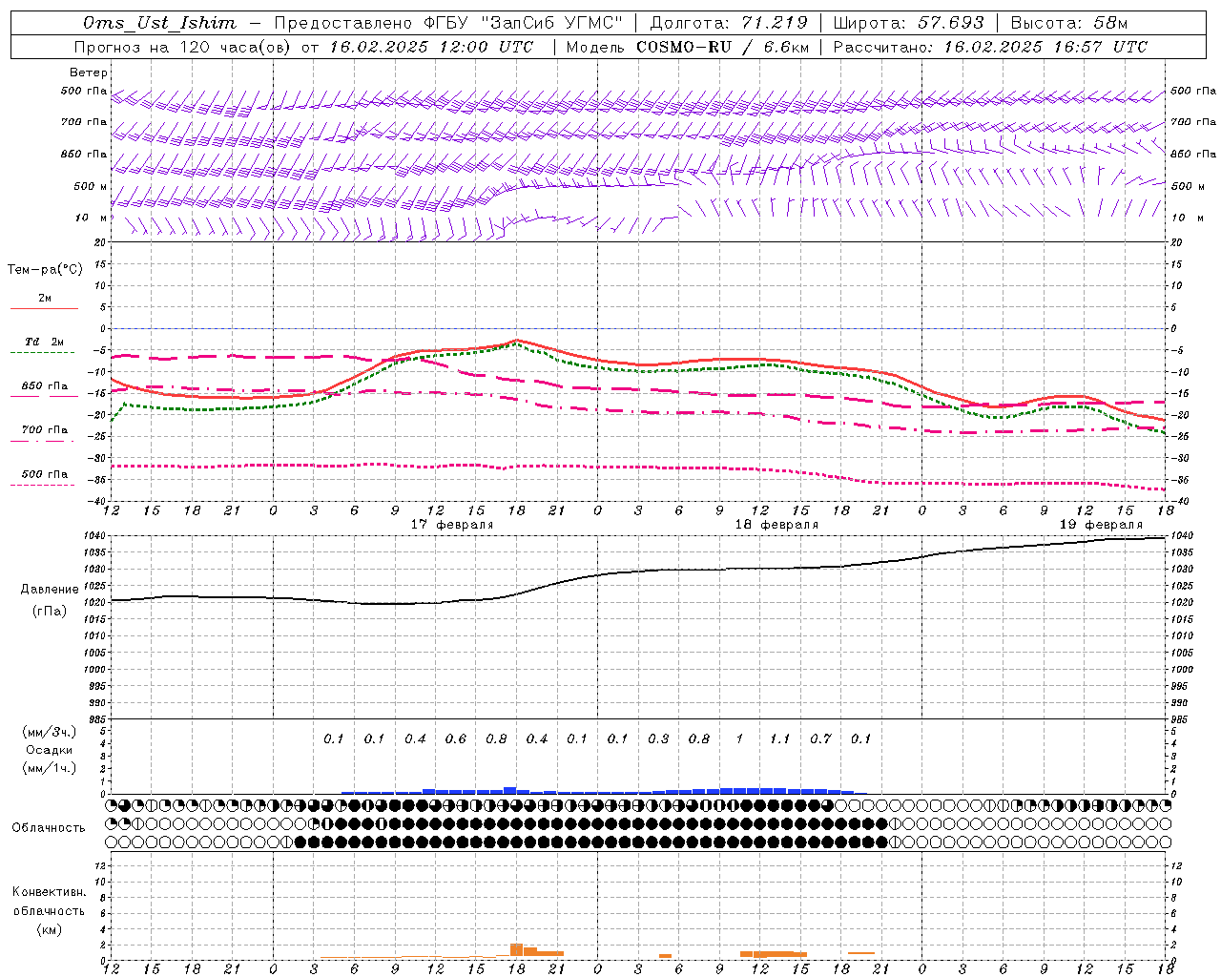Screen dimensions: 1221x977
Task: Click the left '10 м' wind level label
Action: [x=92, y=218]
